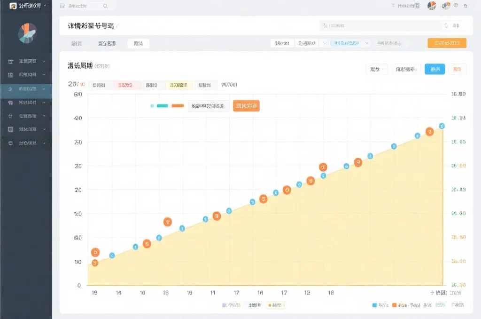Select the middle tab under the page title
This screenshot has height=319, width=481.
click(x=107, y=43)
